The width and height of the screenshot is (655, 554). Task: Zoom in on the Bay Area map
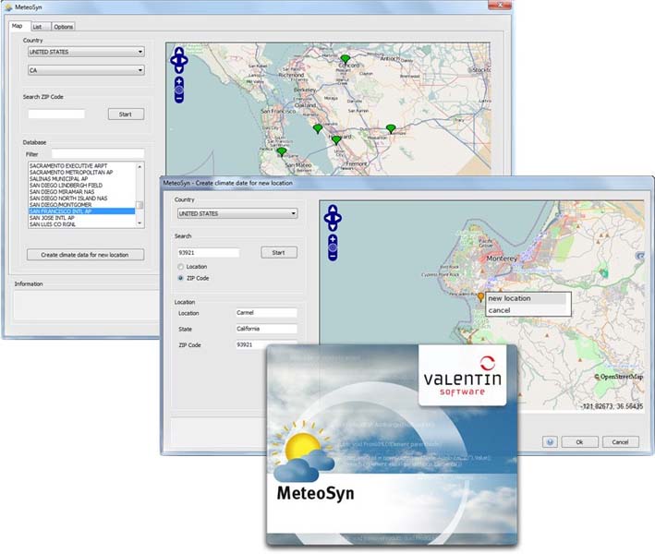pos(179,81)
